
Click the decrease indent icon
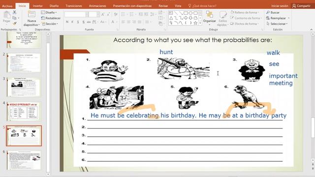click(x=140, y=14)
